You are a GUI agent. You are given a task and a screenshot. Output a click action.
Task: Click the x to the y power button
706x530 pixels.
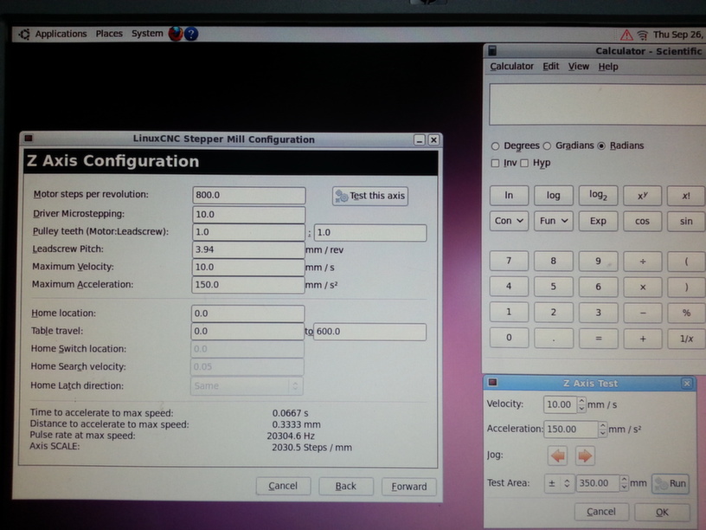click(643, 196)
